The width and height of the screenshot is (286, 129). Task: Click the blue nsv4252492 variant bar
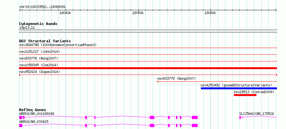click(239, 88)
